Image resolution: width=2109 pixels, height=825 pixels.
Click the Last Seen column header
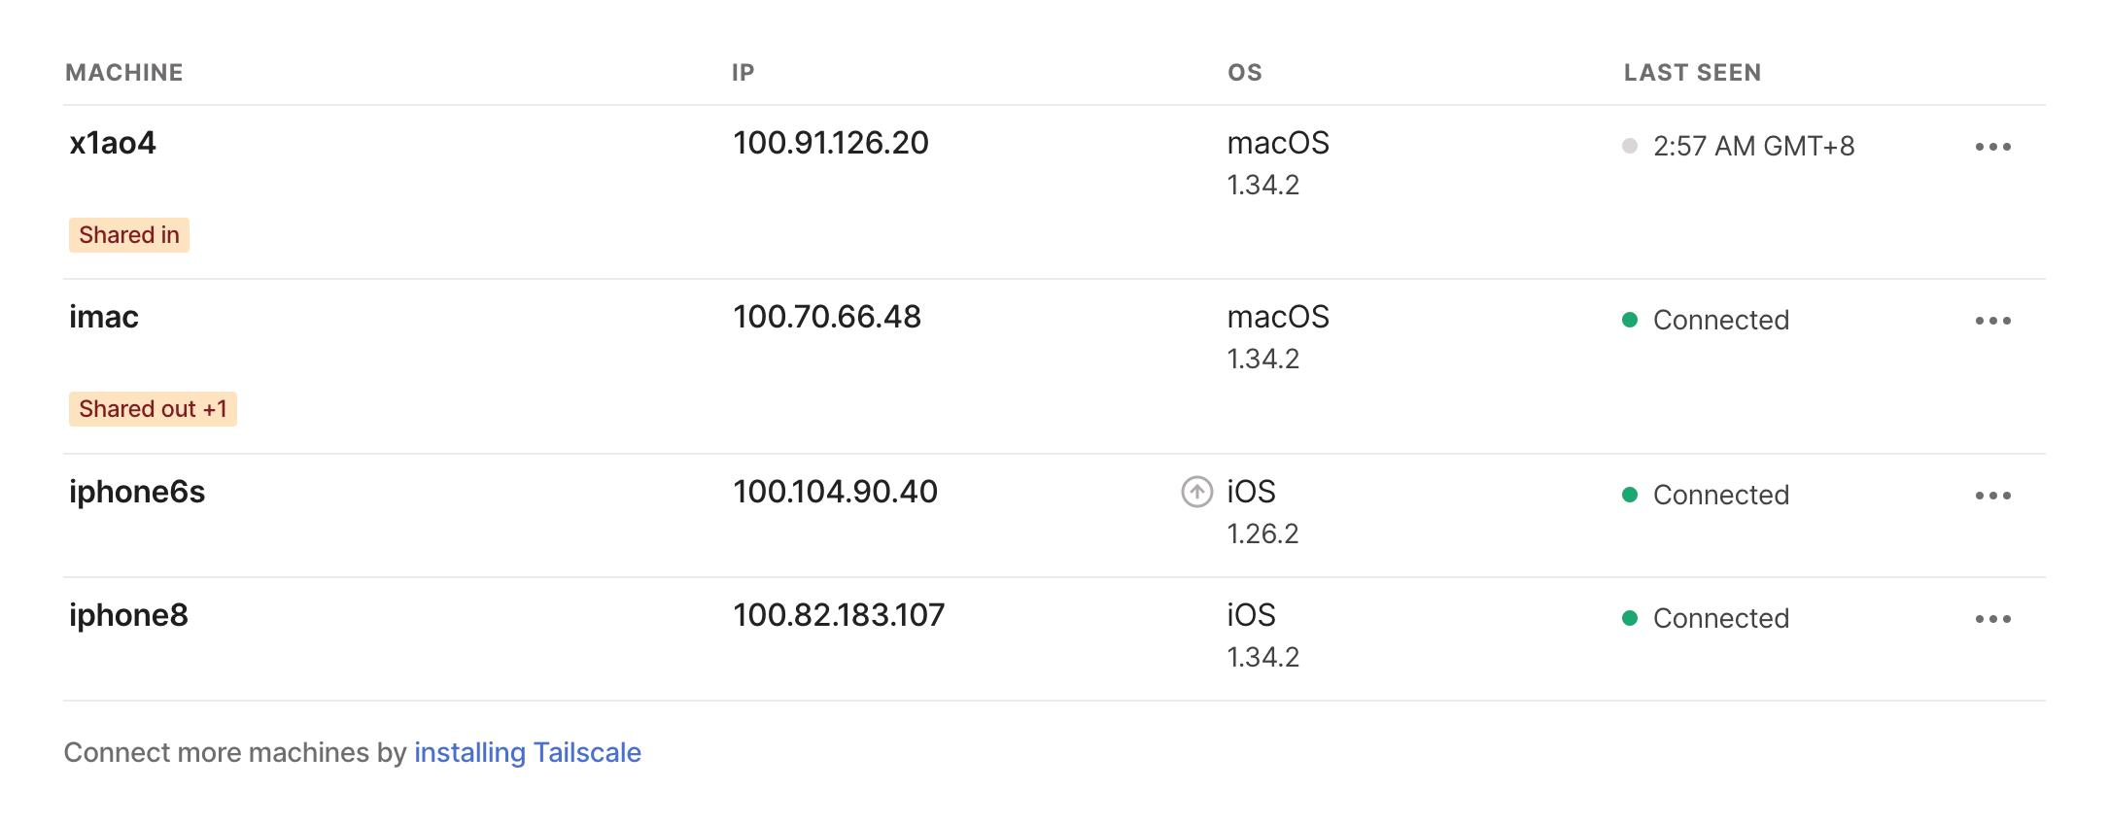point(1692,73)
